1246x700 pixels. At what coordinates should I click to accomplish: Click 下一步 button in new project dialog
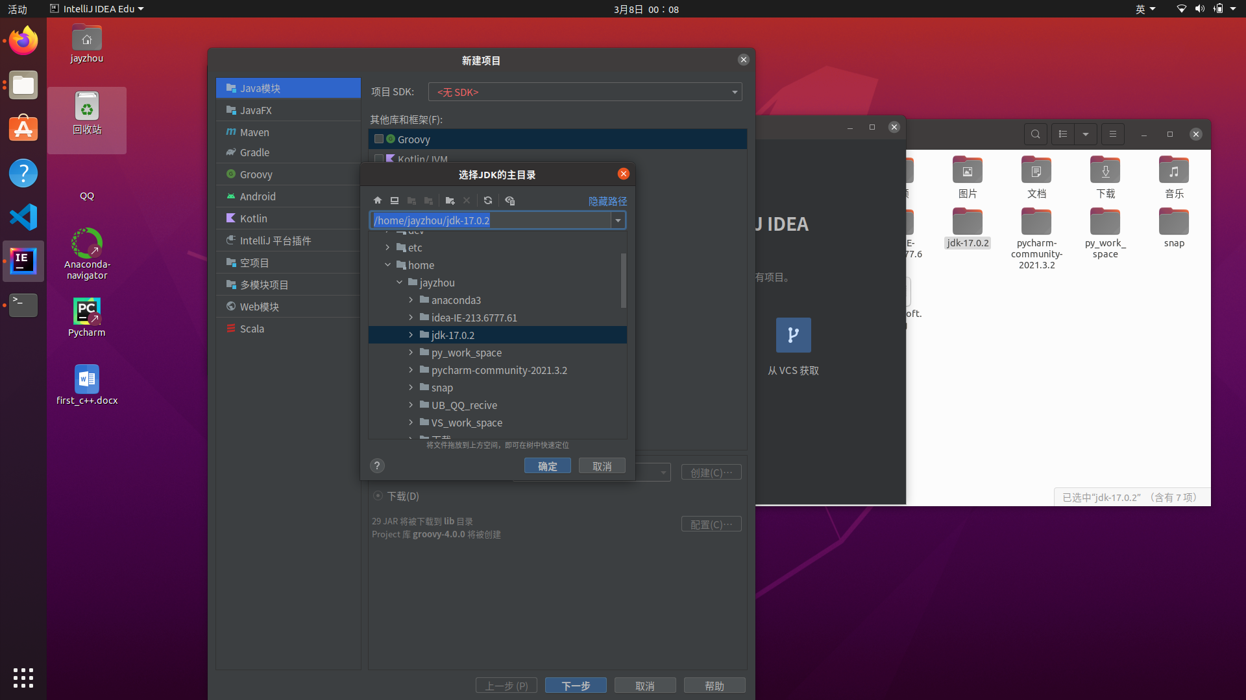tap(576, 686)
